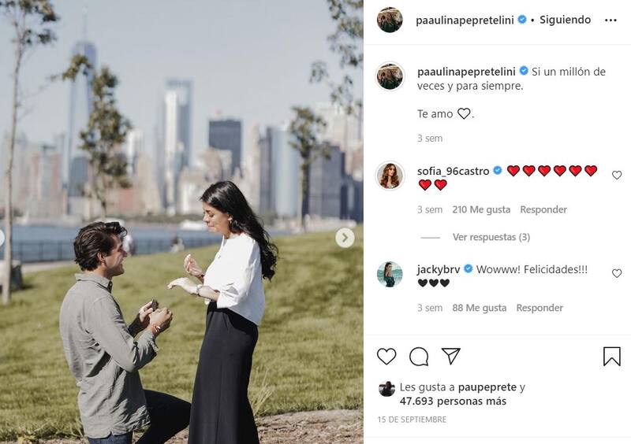This screenshot has width=631, height=444.
Task: Reply to jackybrv's comment
Action: [x=540, y=308]
